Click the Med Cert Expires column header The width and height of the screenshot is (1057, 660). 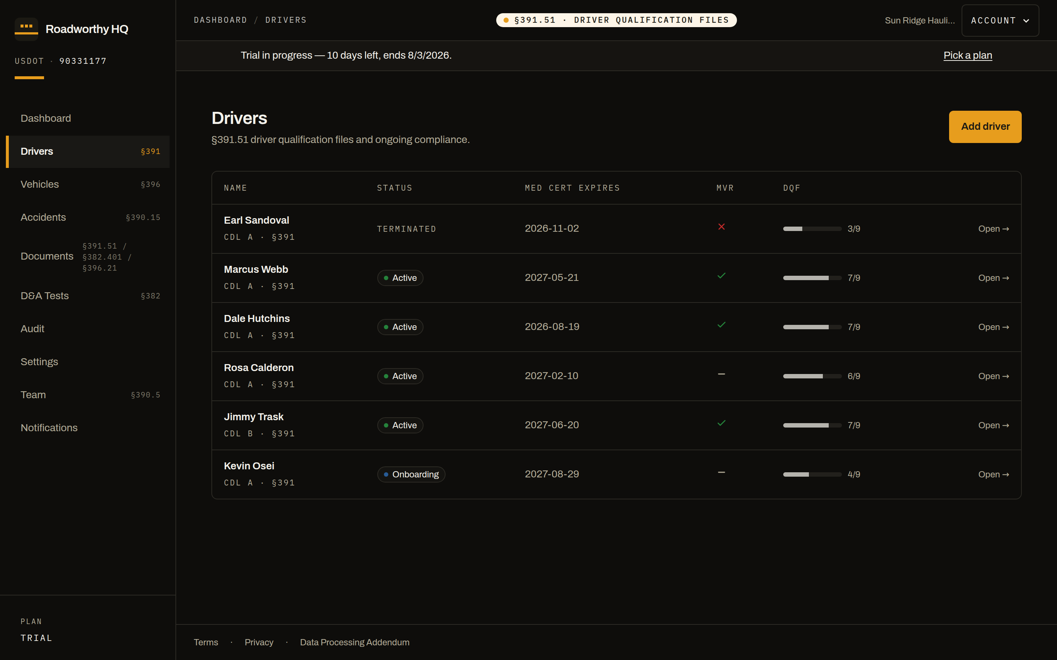572,188
